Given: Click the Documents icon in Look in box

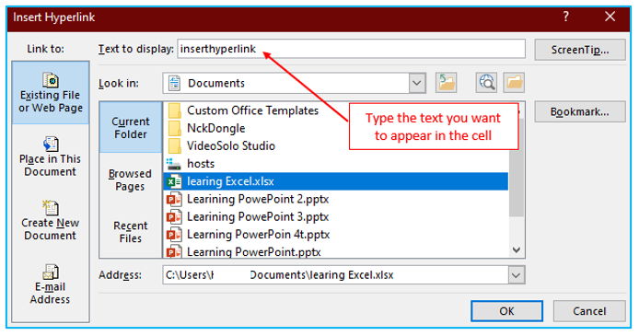Looking at the screenshot, I should coord(174,83).
